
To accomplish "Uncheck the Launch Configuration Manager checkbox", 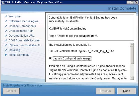I will [50, 59].
